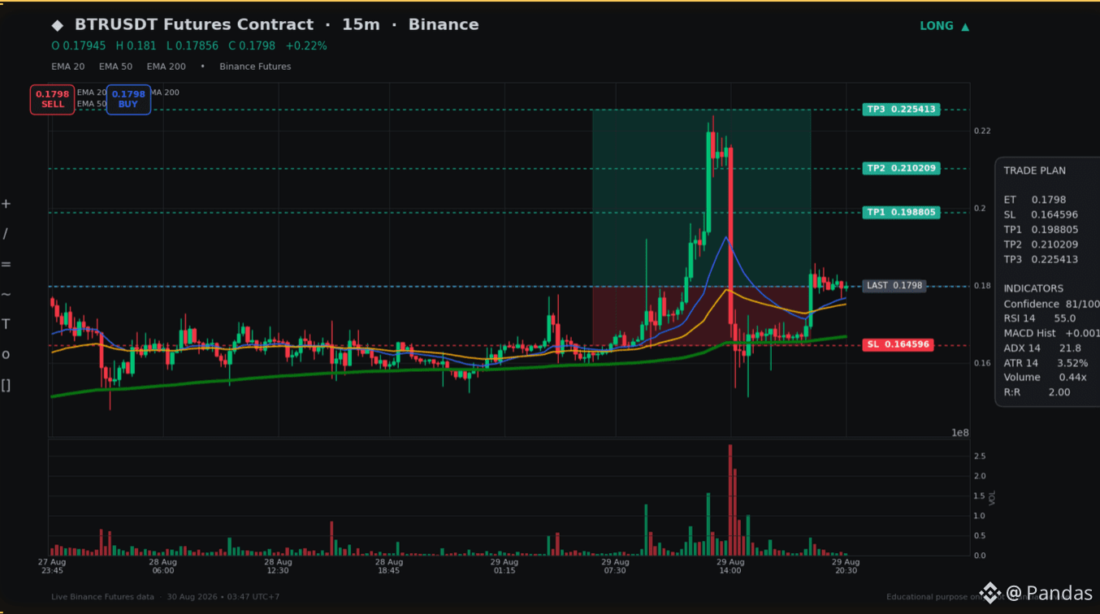Select the slash trend line tool
The image size is (1100, 614).
click(x=6, y=234)
